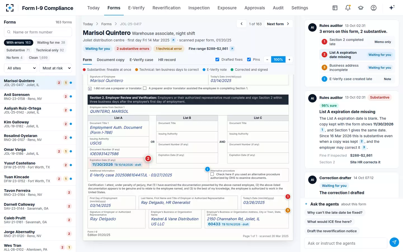This screenshot has width=403, height=252.
Task: Check the alternative procedure box on form
Action: (212, 174)
